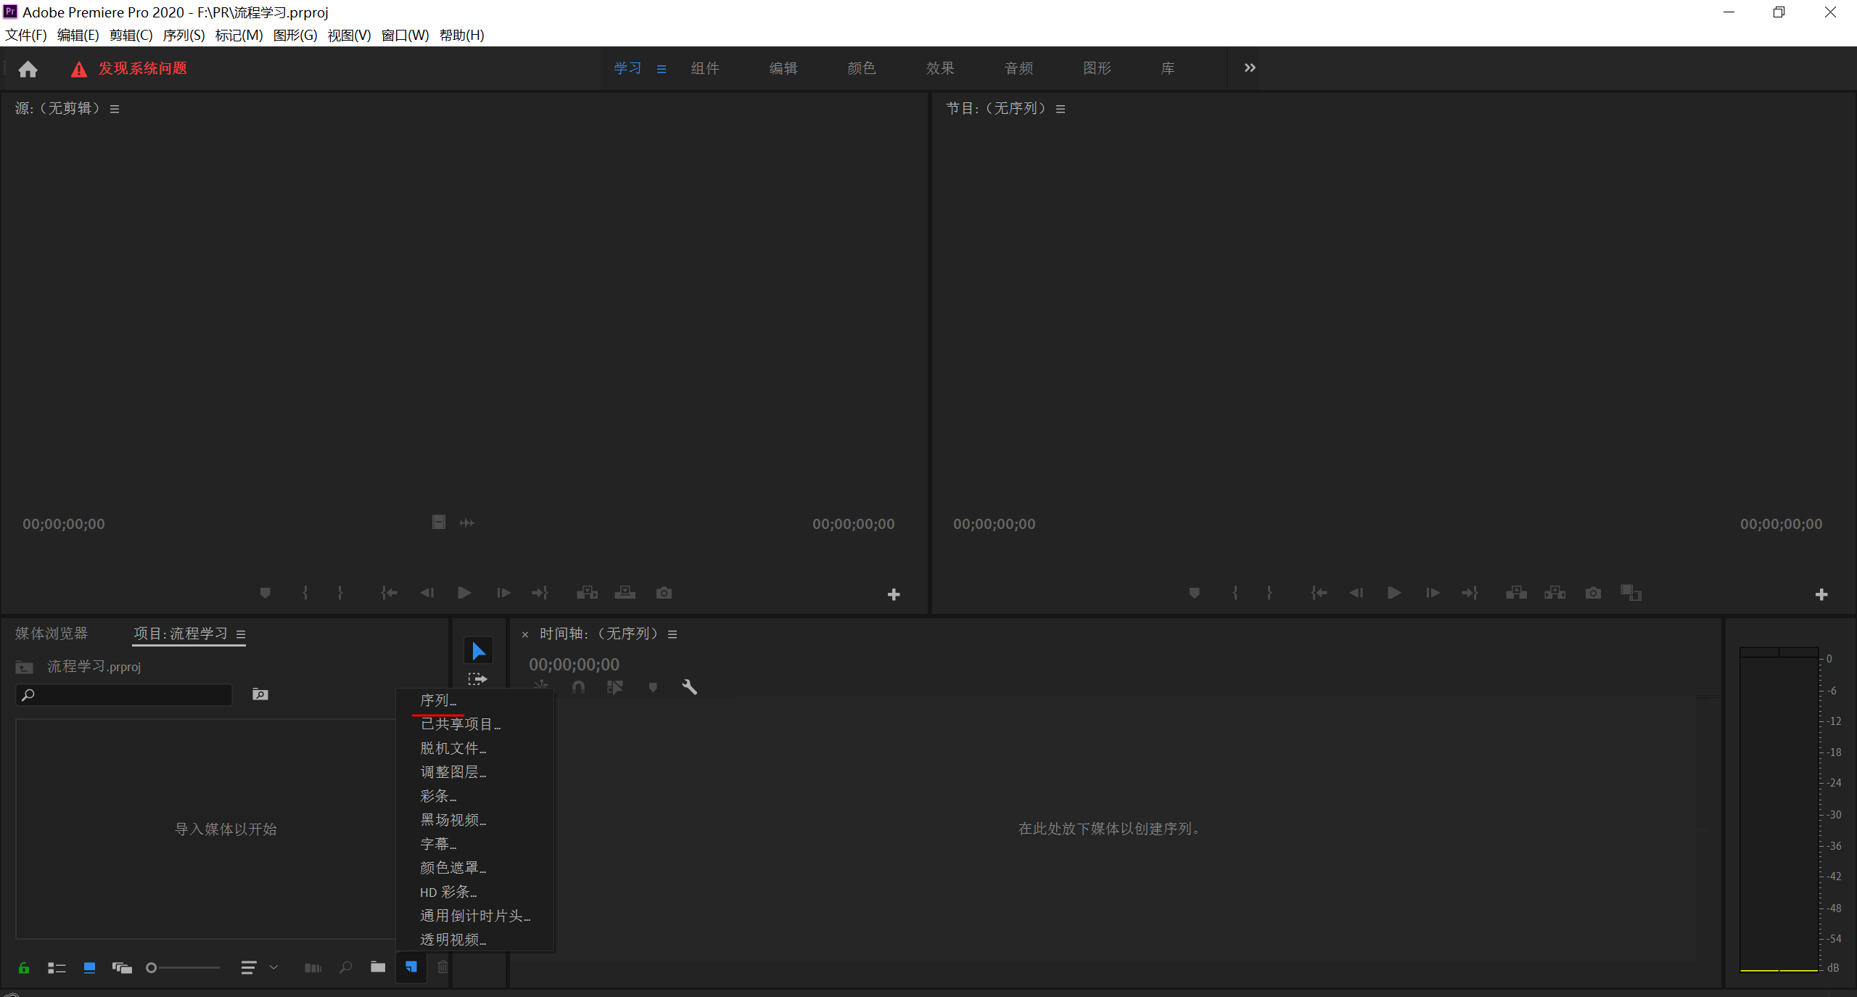Switch to the 音频 workspace
The image size is (1857, 997).
1019,68
